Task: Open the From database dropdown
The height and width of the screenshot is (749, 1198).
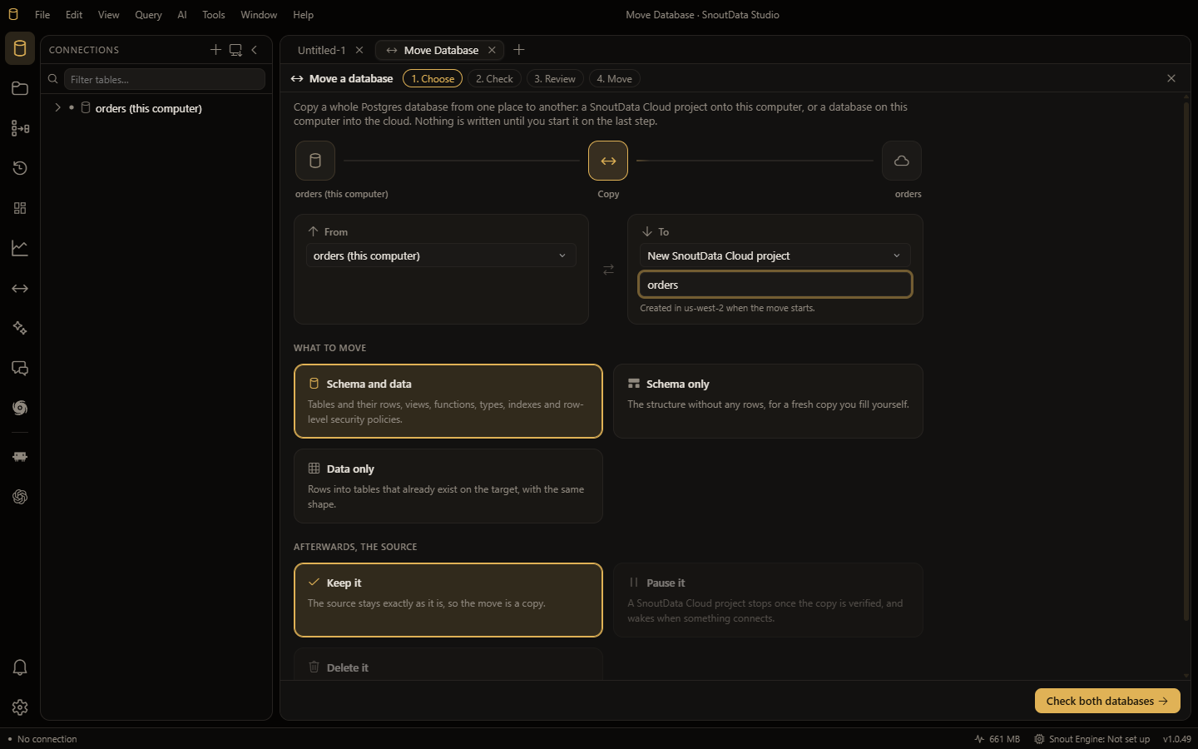Action: tap(441, 255)
